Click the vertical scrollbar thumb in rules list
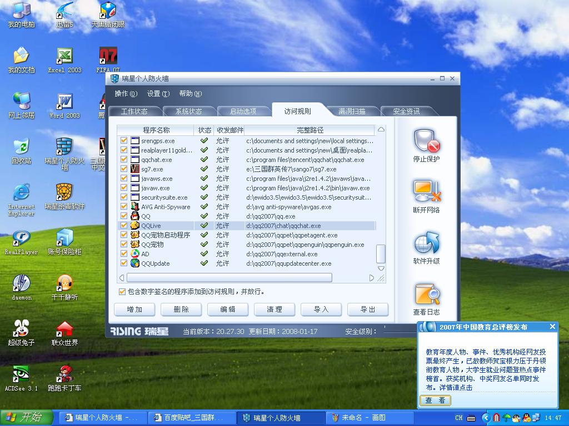Image resolution: width=569 pixels, height=426 pixels. click(x=381, y=253)
